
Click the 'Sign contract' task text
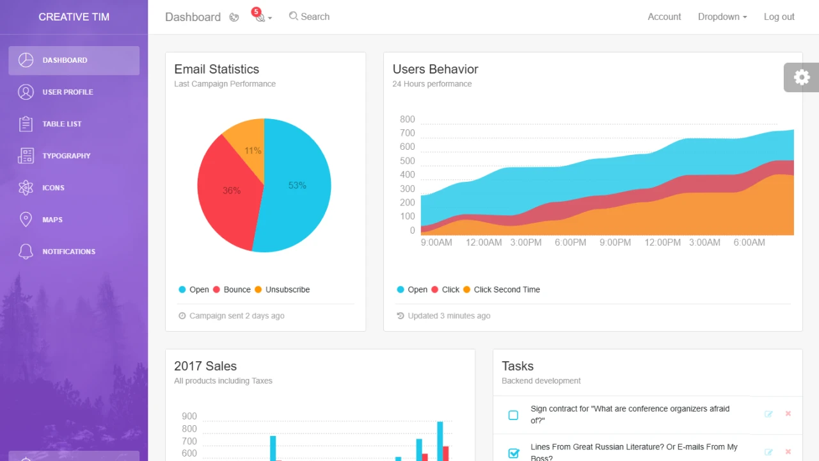point(630,415)
